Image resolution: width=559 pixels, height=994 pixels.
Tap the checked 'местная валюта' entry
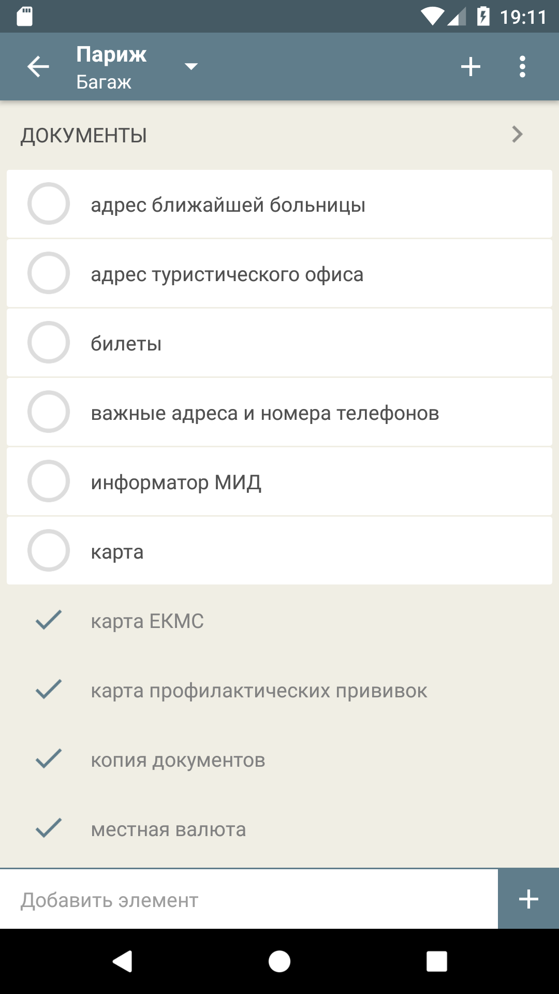[168, 829]
